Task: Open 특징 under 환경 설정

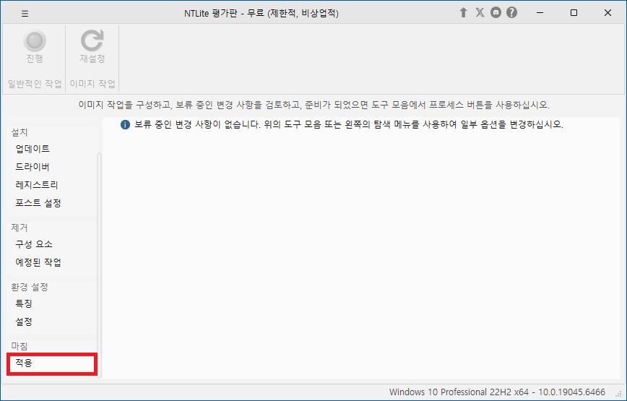Action: pyautogui.click(x=24, y=303)
